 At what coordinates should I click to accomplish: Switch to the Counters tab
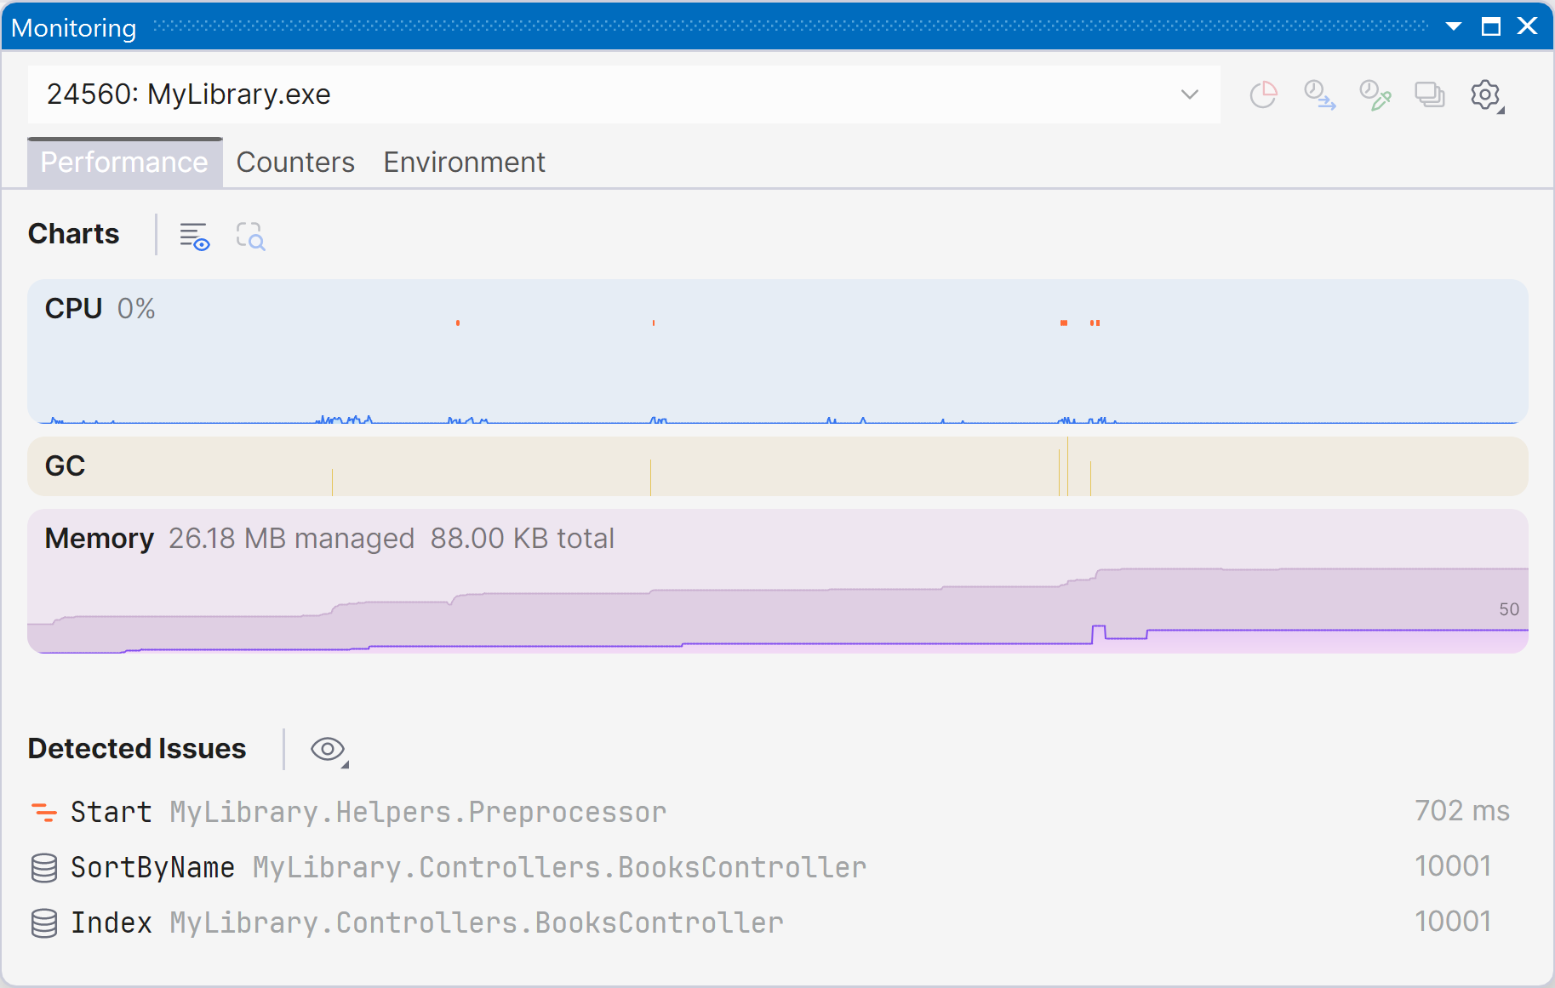[x=295, y=163]
